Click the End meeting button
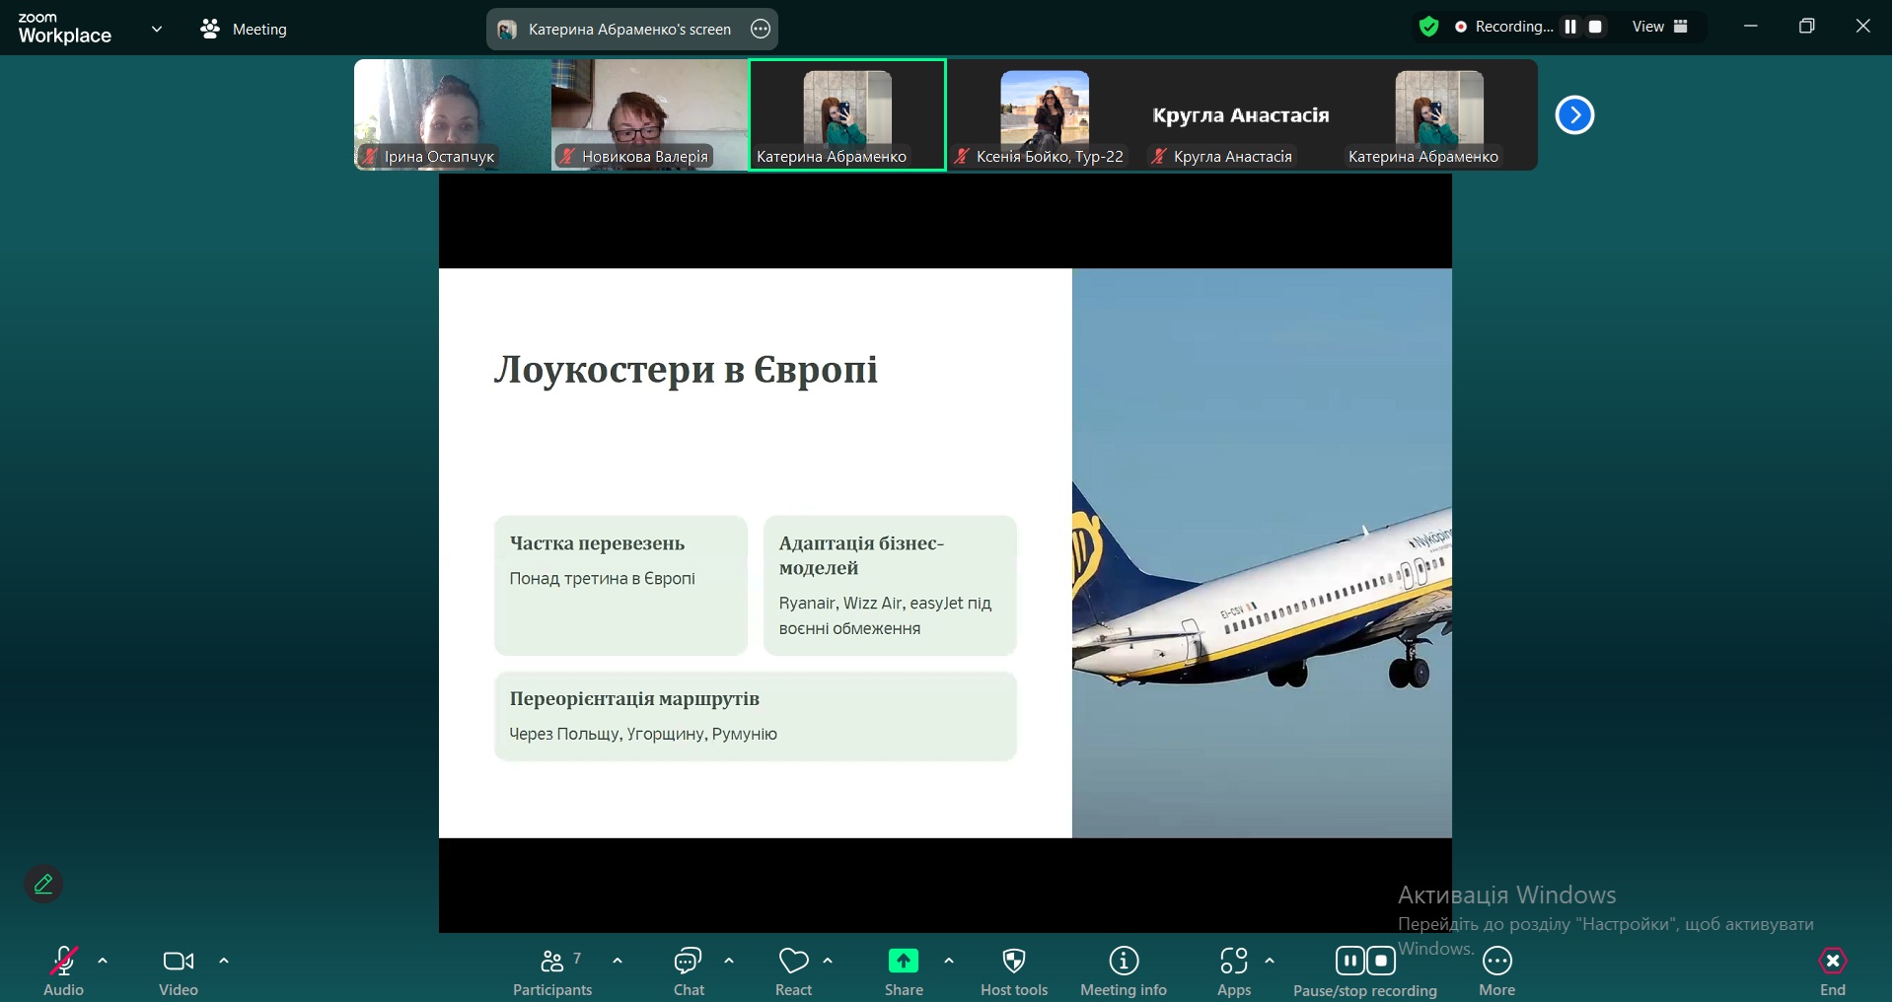The height and width of the screenshot is (1002, 1893). tap(1832, 970)
